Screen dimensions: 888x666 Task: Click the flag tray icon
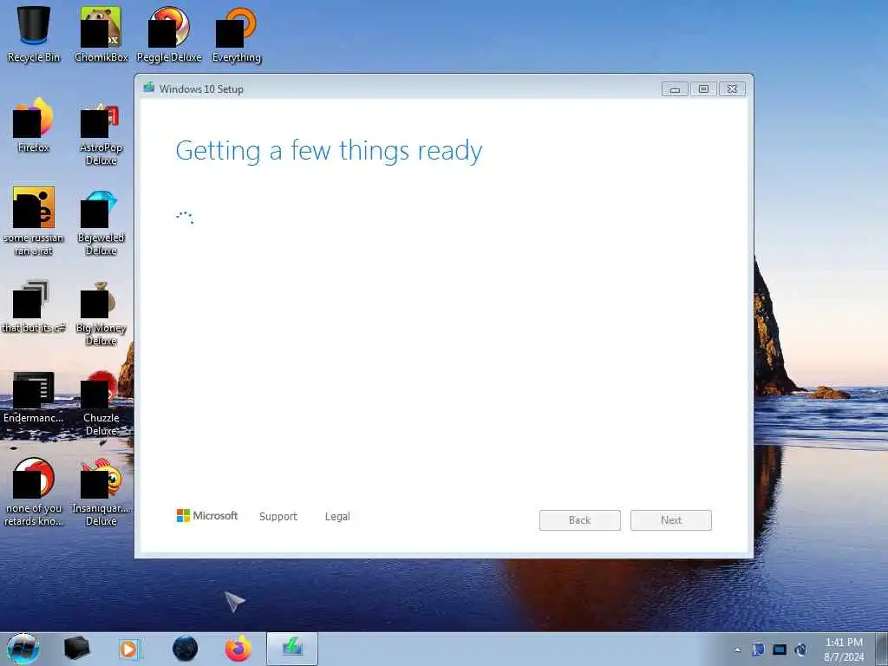pos(758,650)
